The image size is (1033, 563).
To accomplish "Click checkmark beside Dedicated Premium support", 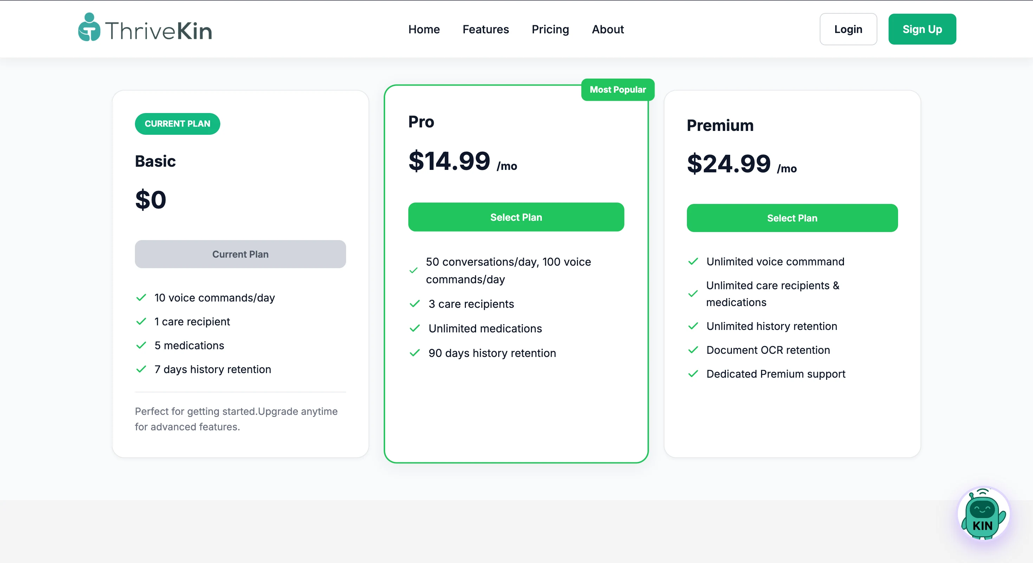I will pyautogui.click(x=693, y=374).
